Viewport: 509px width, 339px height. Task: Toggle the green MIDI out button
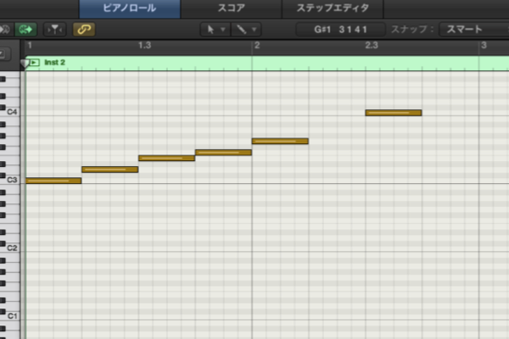(25, 30)
